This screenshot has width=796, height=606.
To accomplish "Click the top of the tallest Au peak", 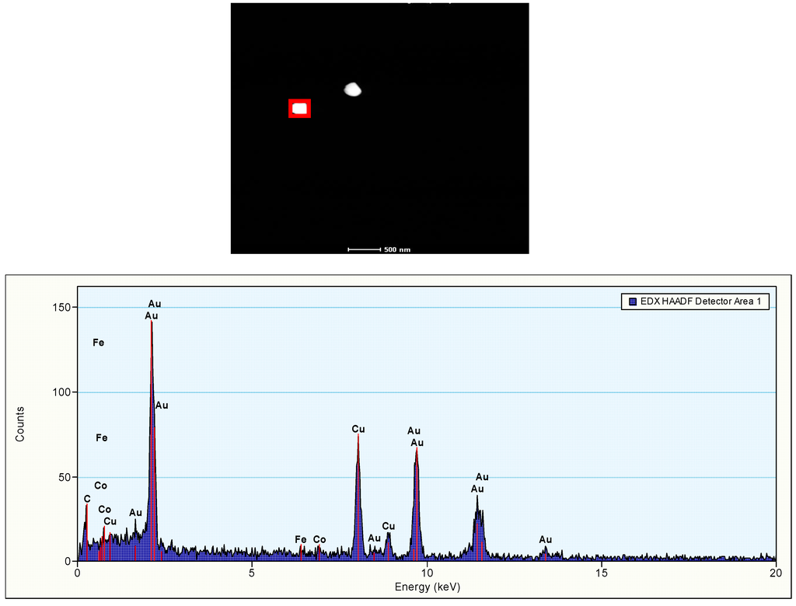I will point(152,322).
